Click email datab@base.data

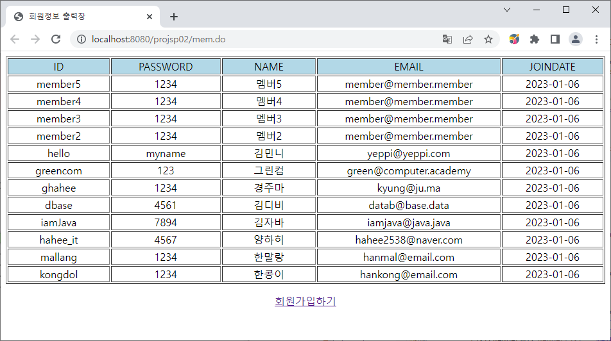point(408,205)
